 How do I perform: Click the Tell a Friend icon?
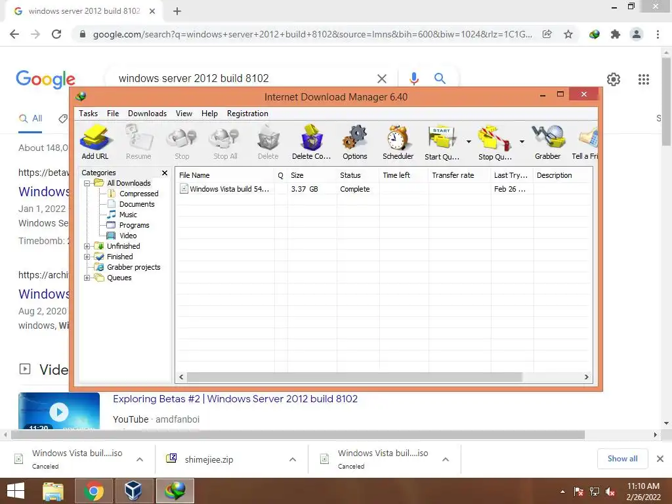pos(585,142)
